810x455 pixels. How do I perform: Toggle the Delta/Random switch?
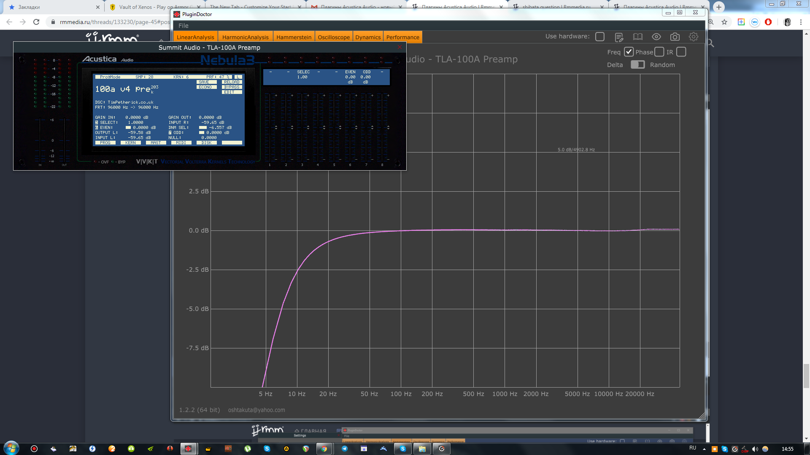pyautogui.click(x=637, y=64)
